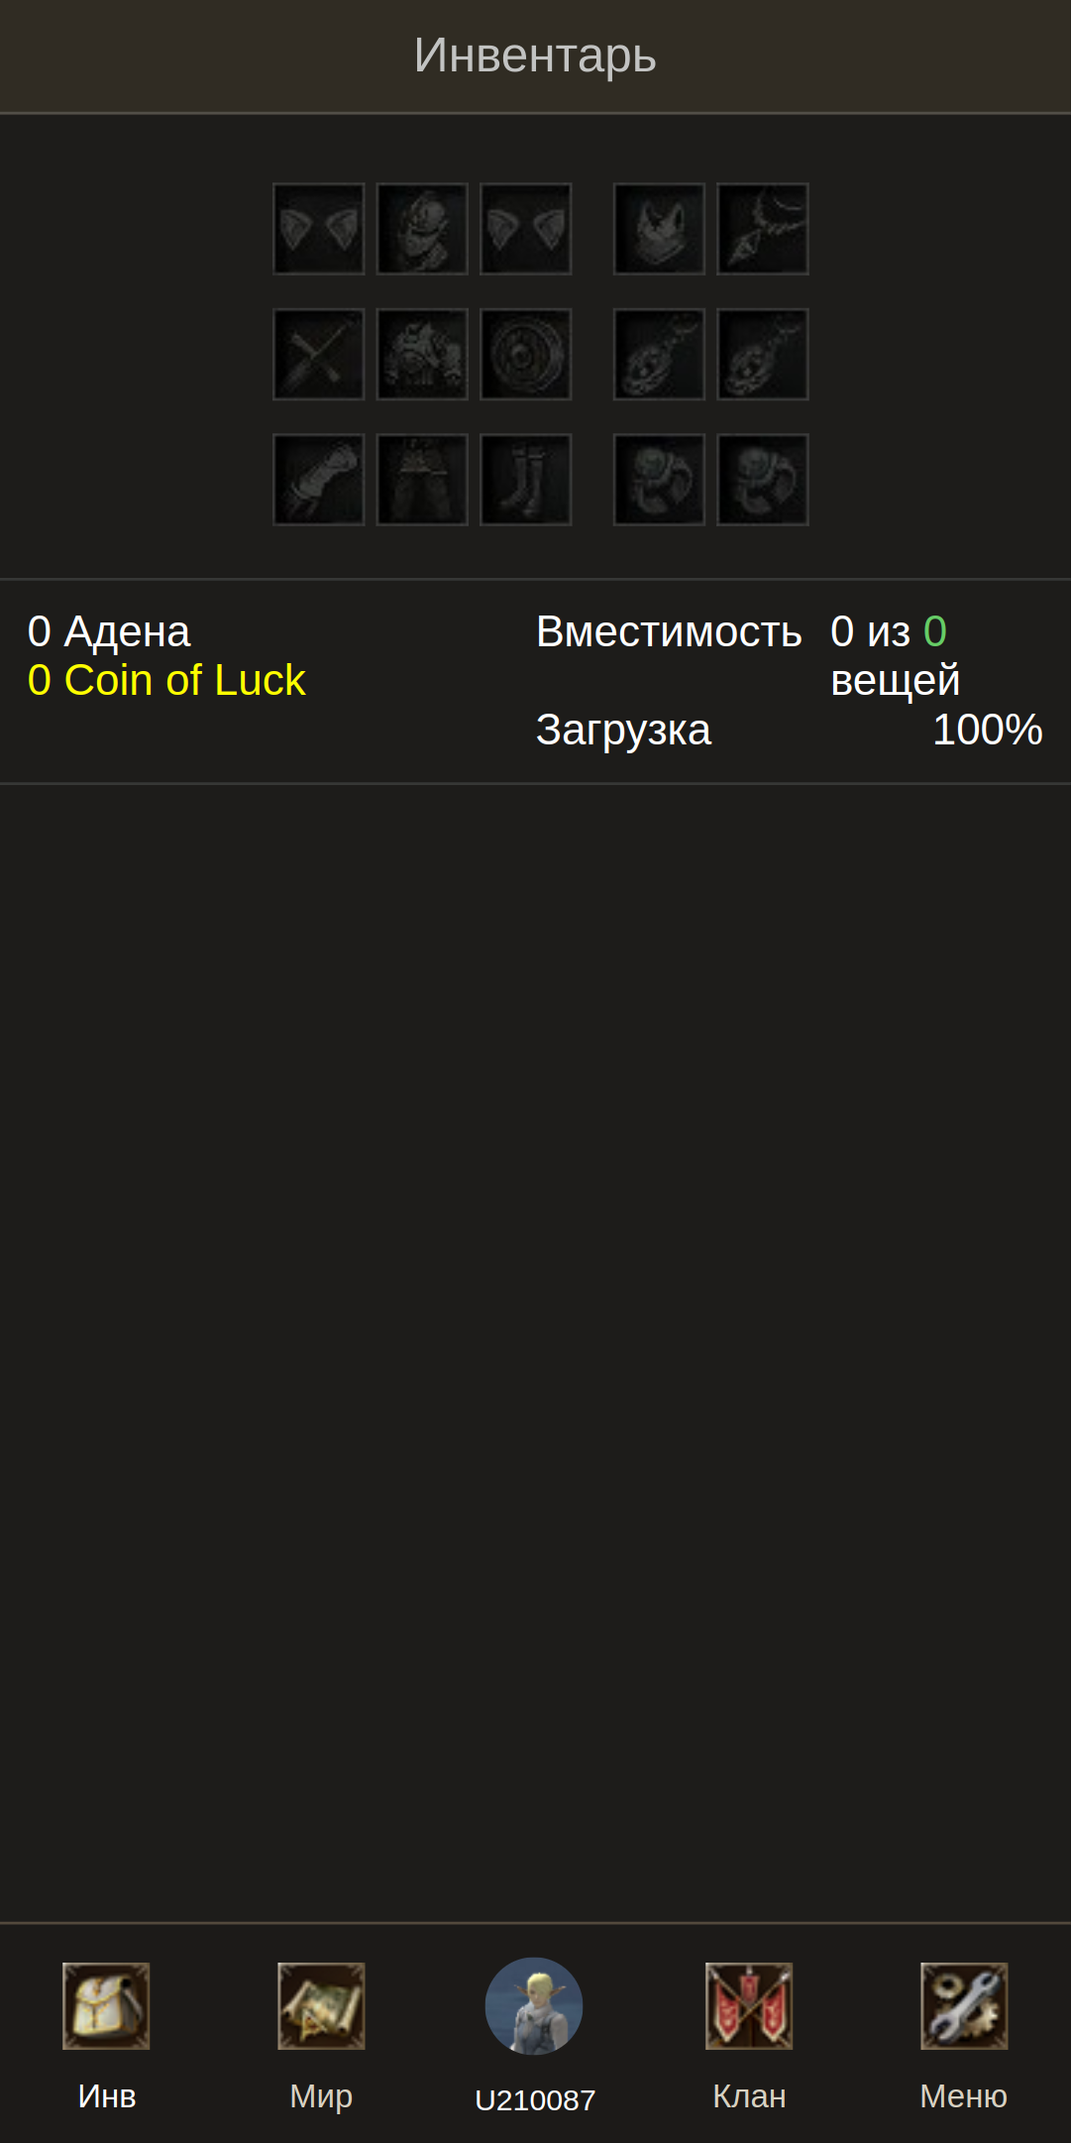This screenshot has width=1071, height=2143.
Task: Click the chest armor slot
Action: coord(422,354)
